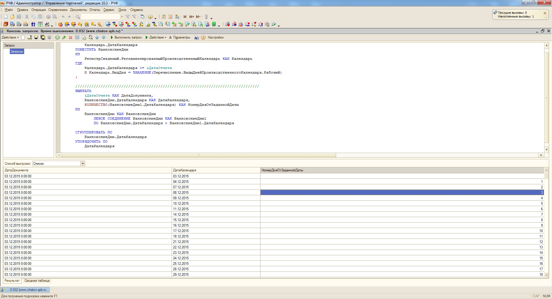Click the query editor horizontal scrollbar
This screenshot has width=552, height=299.
(x=199, y=155)
